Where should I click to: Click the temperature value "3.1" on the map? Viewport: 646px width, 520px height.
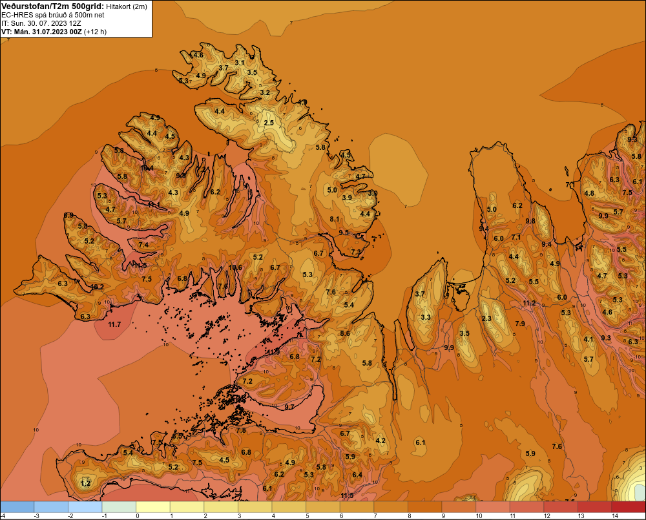[x=240, y=63]
